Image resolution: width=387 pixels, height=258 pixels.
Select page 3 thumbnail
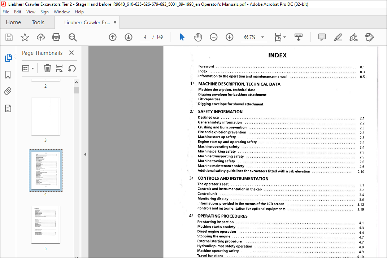45,117
